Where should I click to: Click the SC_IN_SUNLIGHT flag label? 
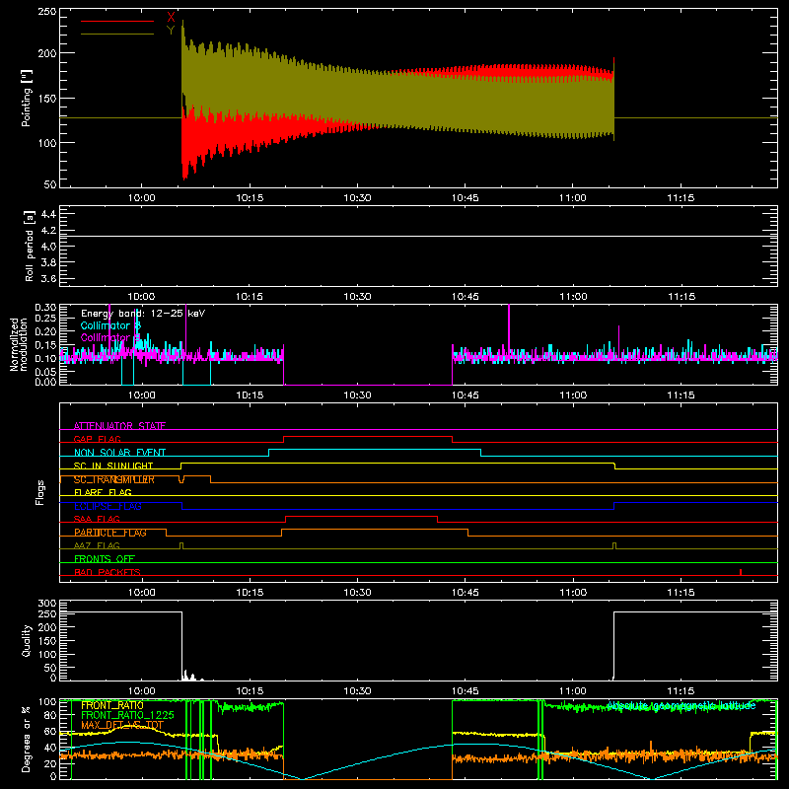point(113,466)
